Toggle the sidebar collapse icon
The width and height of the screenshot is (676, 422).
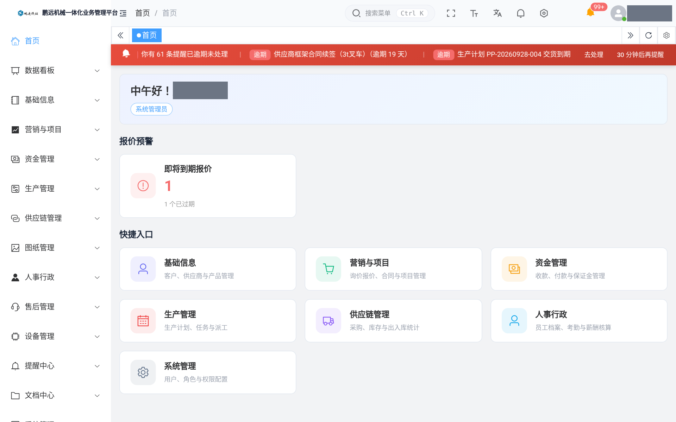123,13
